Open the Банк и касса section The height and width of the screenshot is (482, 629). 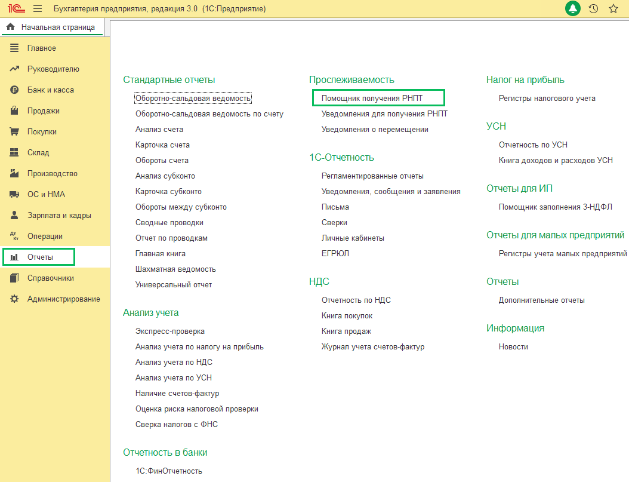51,90
